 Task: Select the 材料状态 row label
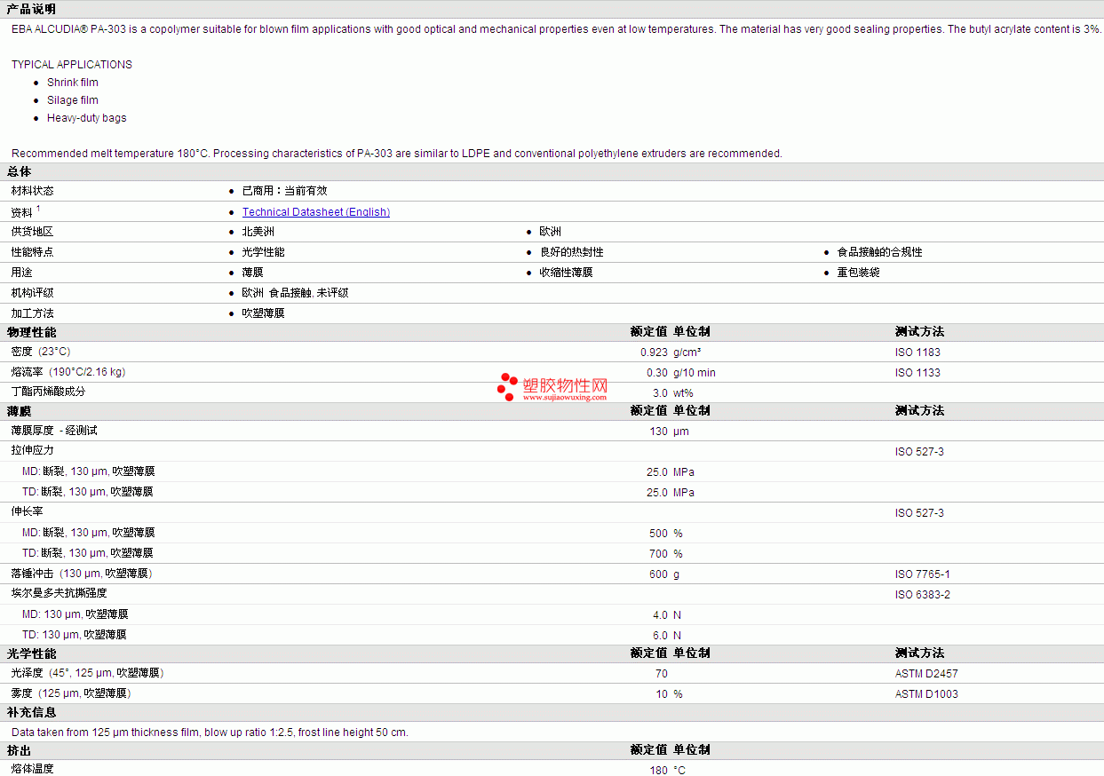(x=32, y=191)
